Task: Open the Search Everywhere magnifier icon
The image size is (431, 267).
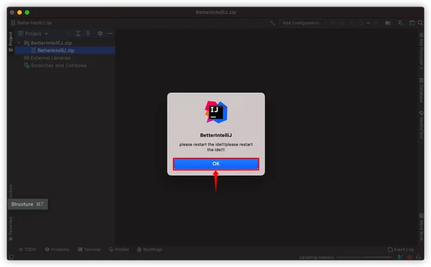Action: click(421, 23)
